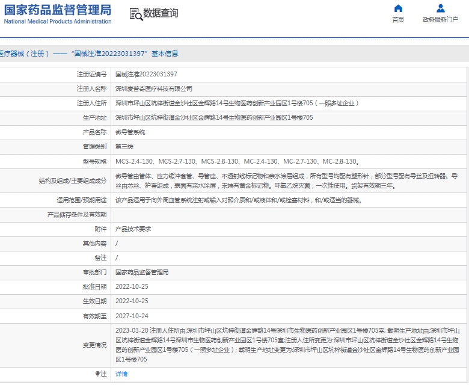Image resolution: width=469 pixels, height=385 pixels.
Task: Click approval department 国家药品监督管理局 value
Action: [142, 273]
